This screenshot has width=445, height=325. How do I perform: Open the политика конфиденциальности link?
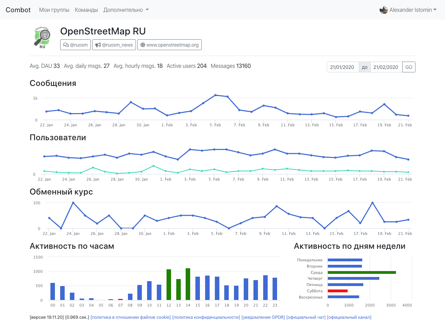pyautogui.click(x=206, y=317)
